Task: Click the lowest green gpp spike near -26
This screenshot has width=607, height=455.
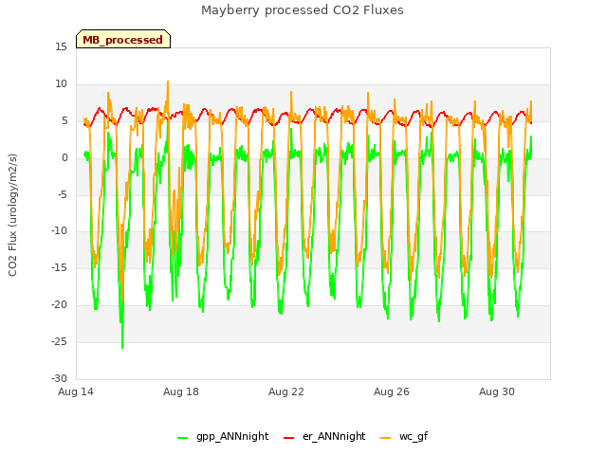Action: coord(122,347)
